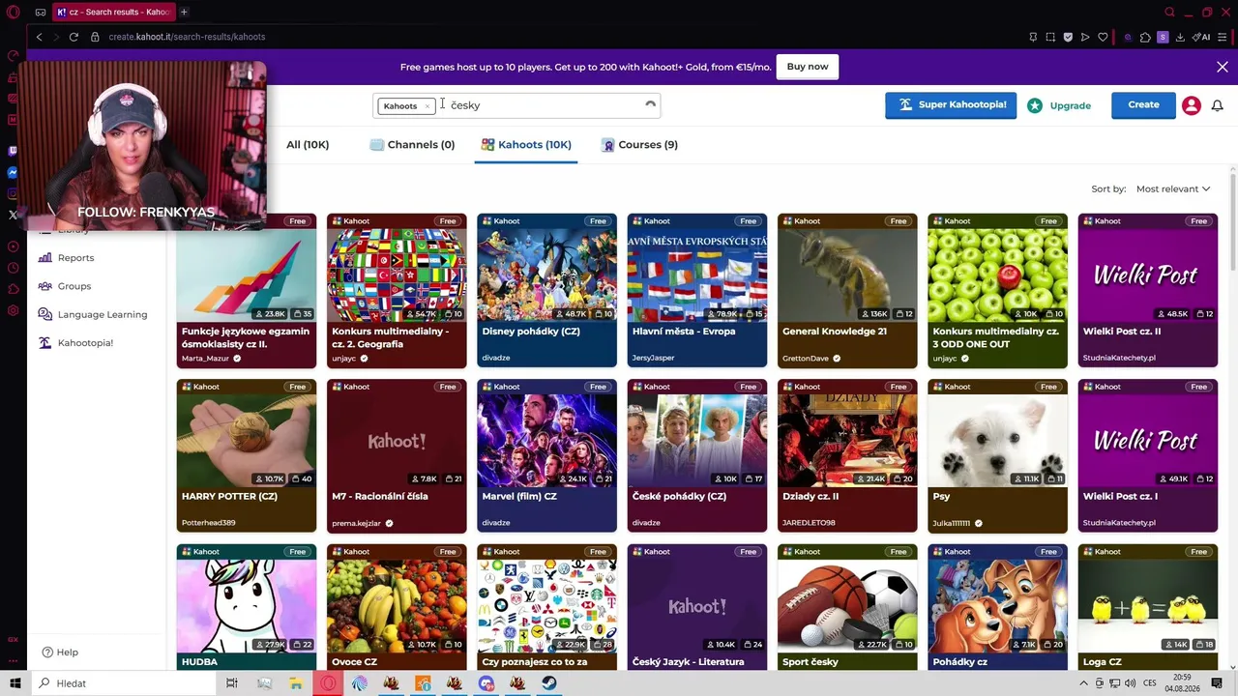
Task: Open a new browser tab
Action: pos(184,12)
